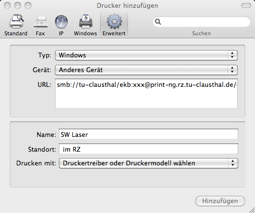
Task: Switch to IP printer globe icon
Action: pyautogui.click(x=61, y=22)
